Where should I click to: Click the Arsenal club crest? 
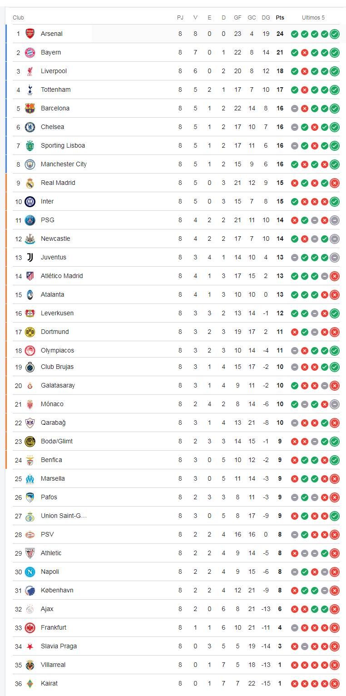[x=30, y=34]
